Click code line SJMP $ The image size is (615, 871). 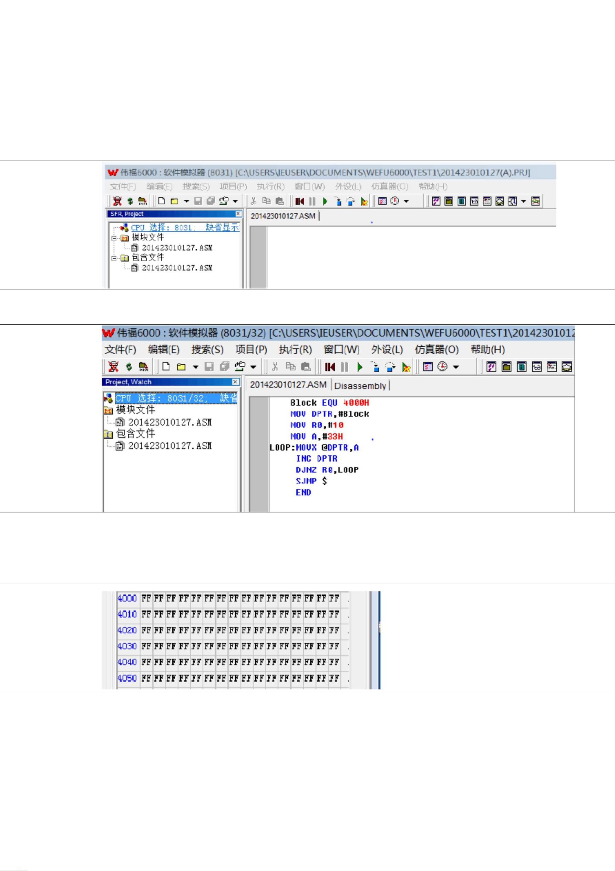coord(311,481)
